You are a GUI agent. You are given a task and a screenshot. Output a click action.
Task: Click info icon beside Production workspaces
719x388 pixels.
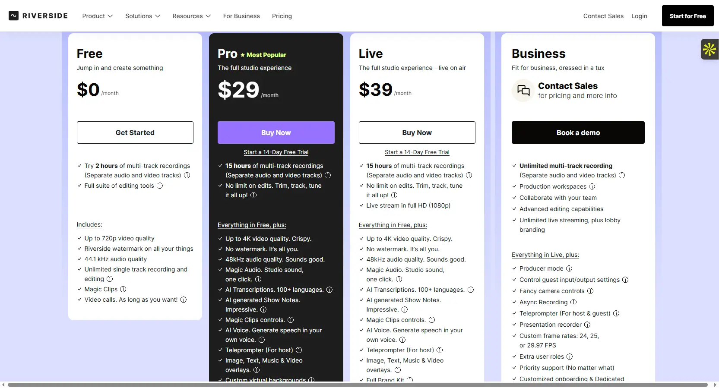click(x=592, y=186)
